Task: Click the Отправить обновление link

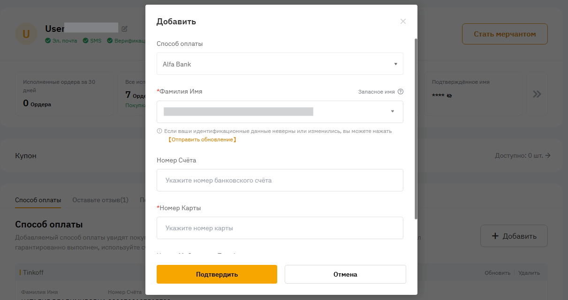Action: 202,139
